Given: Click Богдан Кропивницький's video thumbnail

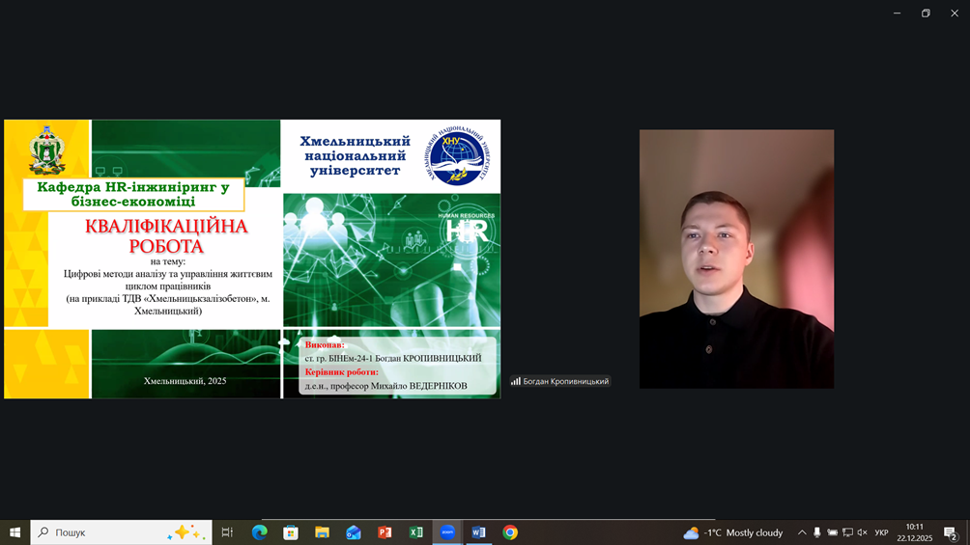Looking at the screenshot, I should point(736,259).
